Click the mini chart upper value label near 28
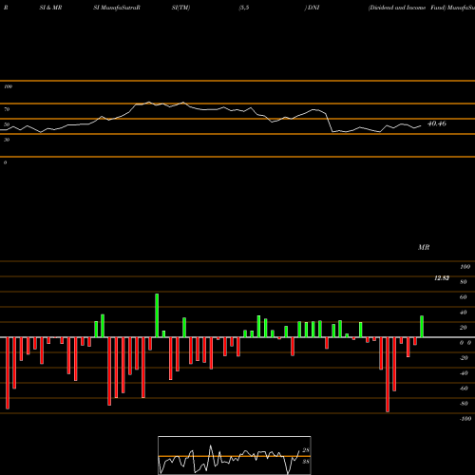 (x=306, y=450)
